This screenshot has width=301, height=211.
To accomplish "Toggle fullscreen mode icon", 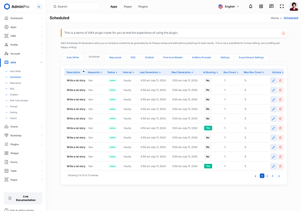I will pyautogui.click(x=282, y=7).
